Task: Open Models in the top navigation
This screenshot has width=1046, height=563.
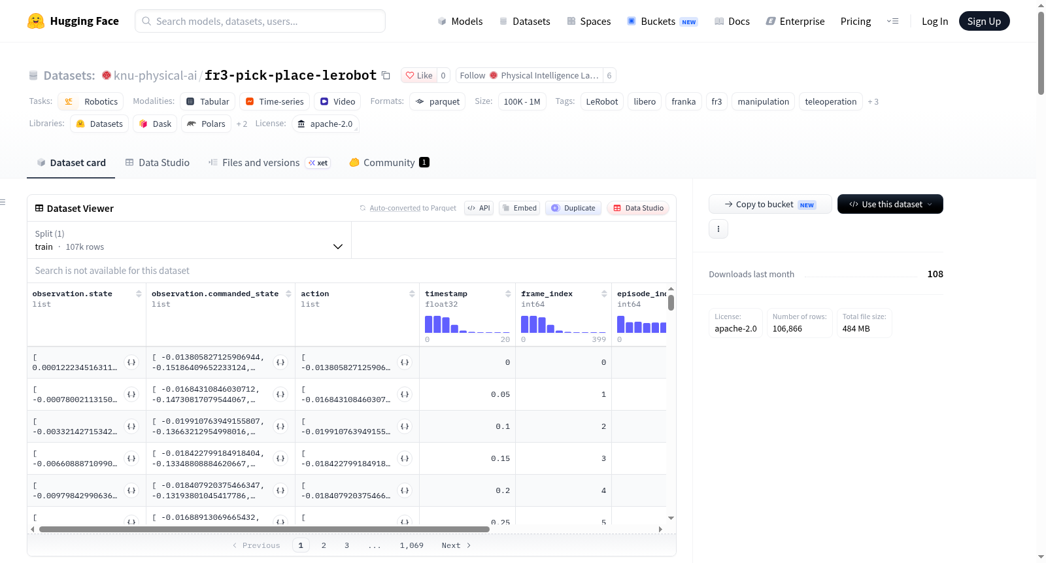Action: (460, 22)
